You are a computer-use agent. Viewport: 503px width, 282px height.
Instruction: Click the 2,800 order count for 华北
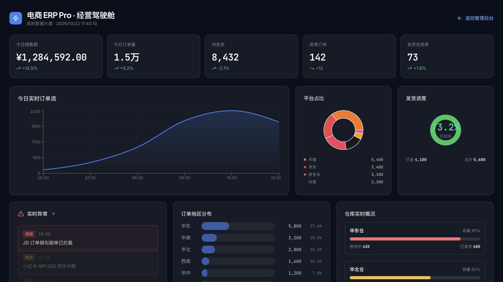pyautogui.click(x=295, y=249)
